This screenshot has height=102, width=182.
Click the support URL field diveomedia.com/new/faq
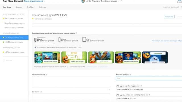pyautogui.click(x=149, y=90)
